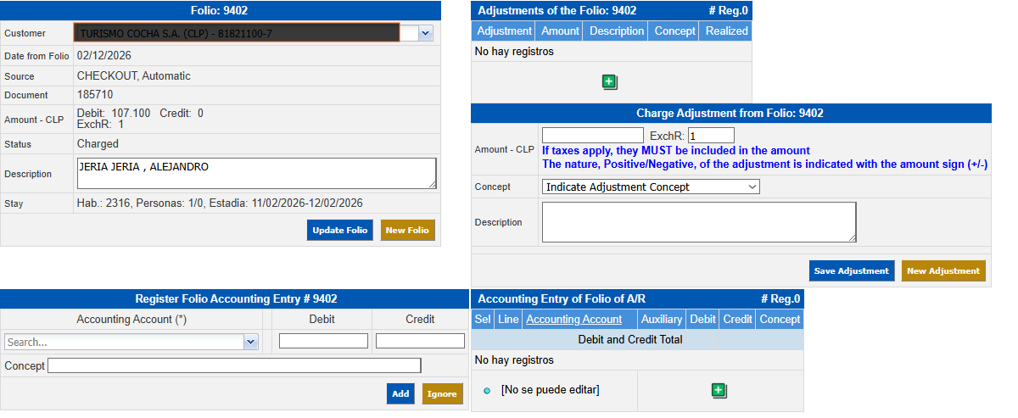Save the adjustment with Save Adjustment
This screenshot has height=418, width=1018.
(x=851, y=270)
